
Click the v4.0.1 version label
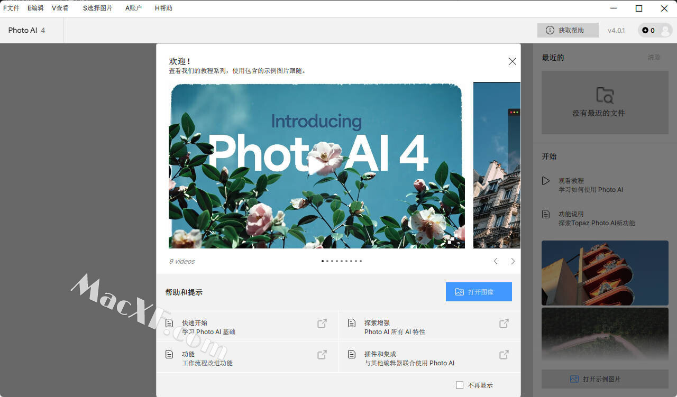(x=616, y=31)
